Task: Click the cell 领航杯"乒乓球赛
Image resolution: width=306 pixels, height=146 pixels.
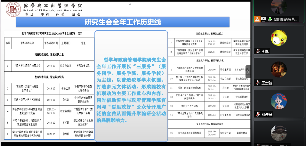Action: (x=189, y=106)
